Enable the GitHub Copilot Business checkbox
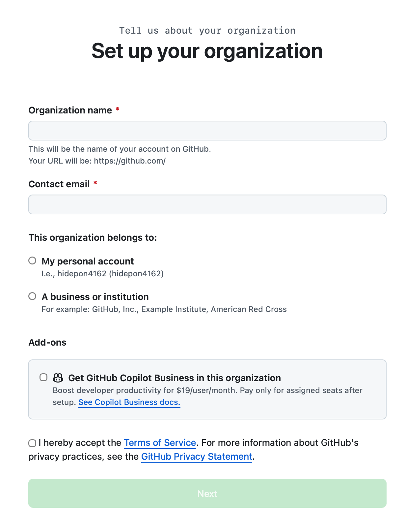Image resolution: width=405 pixels, height=523 pixels. point(43,377)
